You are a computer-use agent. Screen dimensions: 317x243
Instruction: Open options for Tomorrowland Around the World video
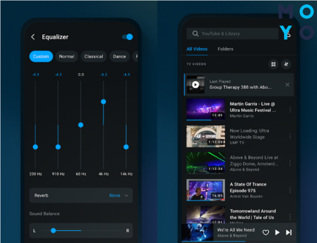pos(290,217)
